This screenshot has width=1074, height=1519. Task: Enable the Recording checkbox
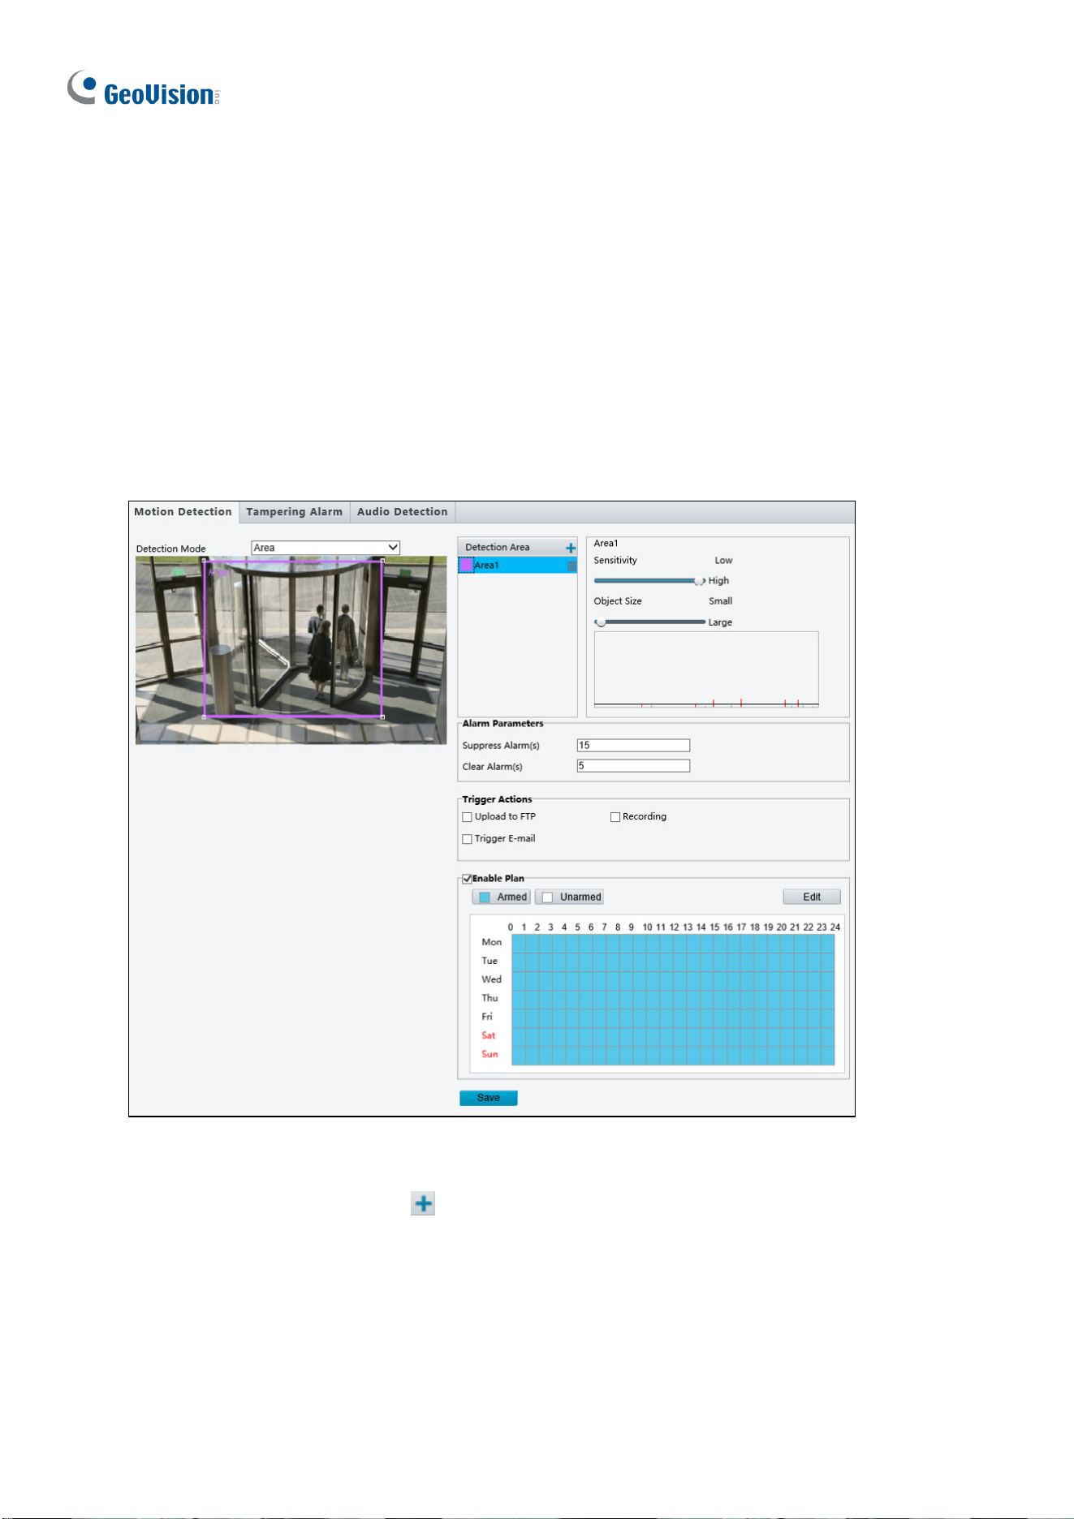615,817
